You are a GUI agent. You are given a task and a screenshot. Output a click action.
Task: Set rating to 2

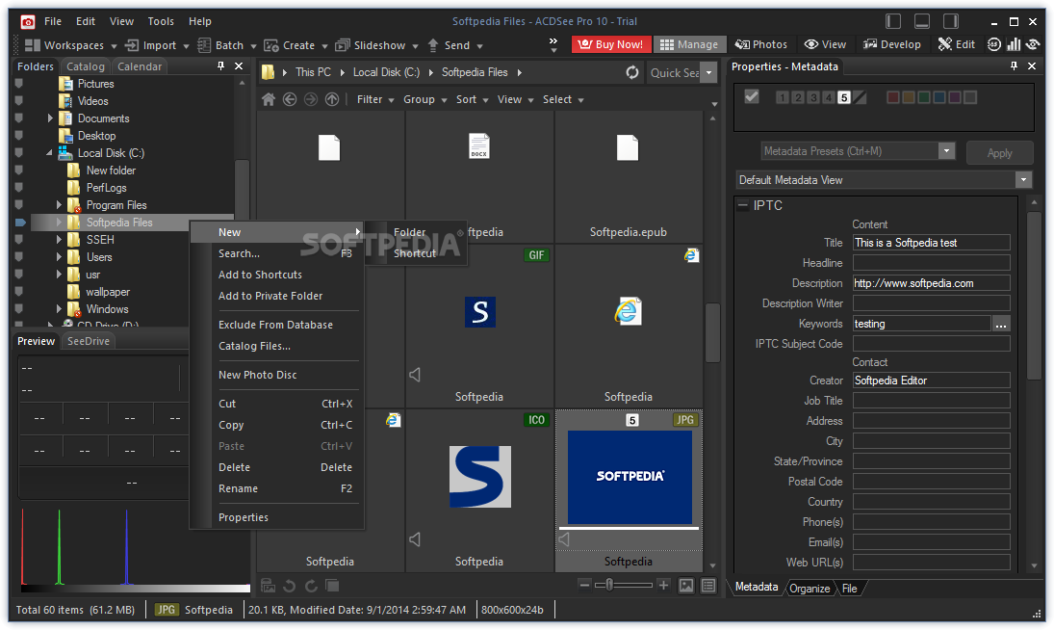(797, 97)
